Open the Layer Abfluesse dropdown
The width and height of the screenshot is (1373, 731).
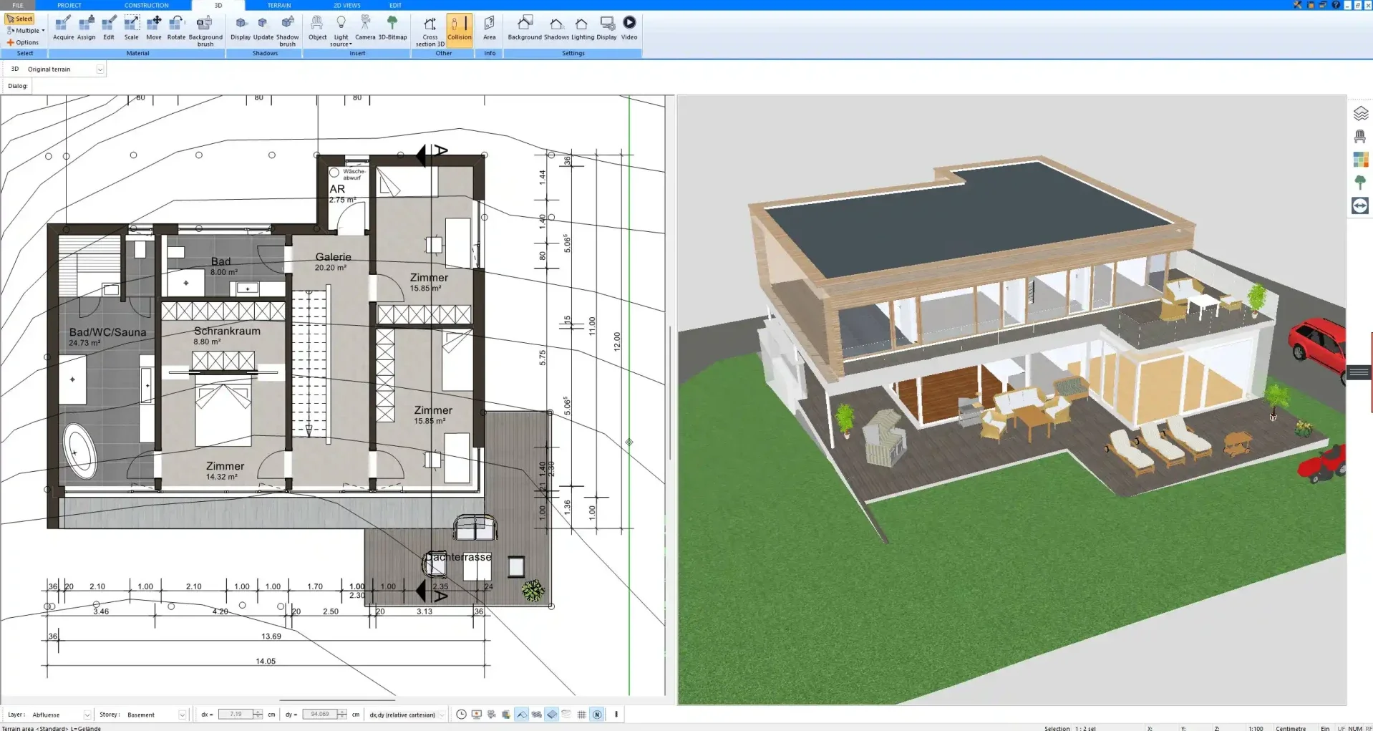(x=87, y=715)
